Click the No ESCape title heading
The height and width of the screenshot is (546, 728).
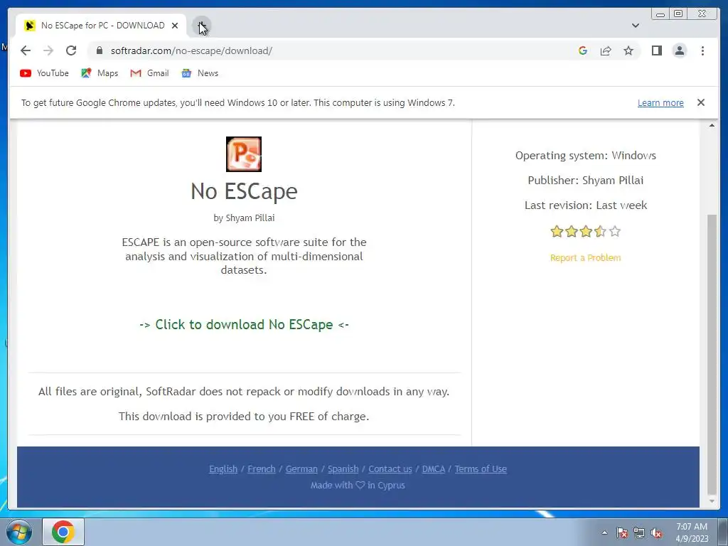(244, 191)
